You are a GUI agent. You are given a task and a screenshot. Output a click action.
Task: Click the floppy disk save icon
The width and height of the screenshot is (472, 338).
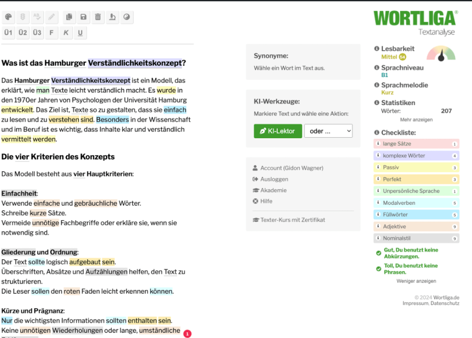(x=84, y=17)
